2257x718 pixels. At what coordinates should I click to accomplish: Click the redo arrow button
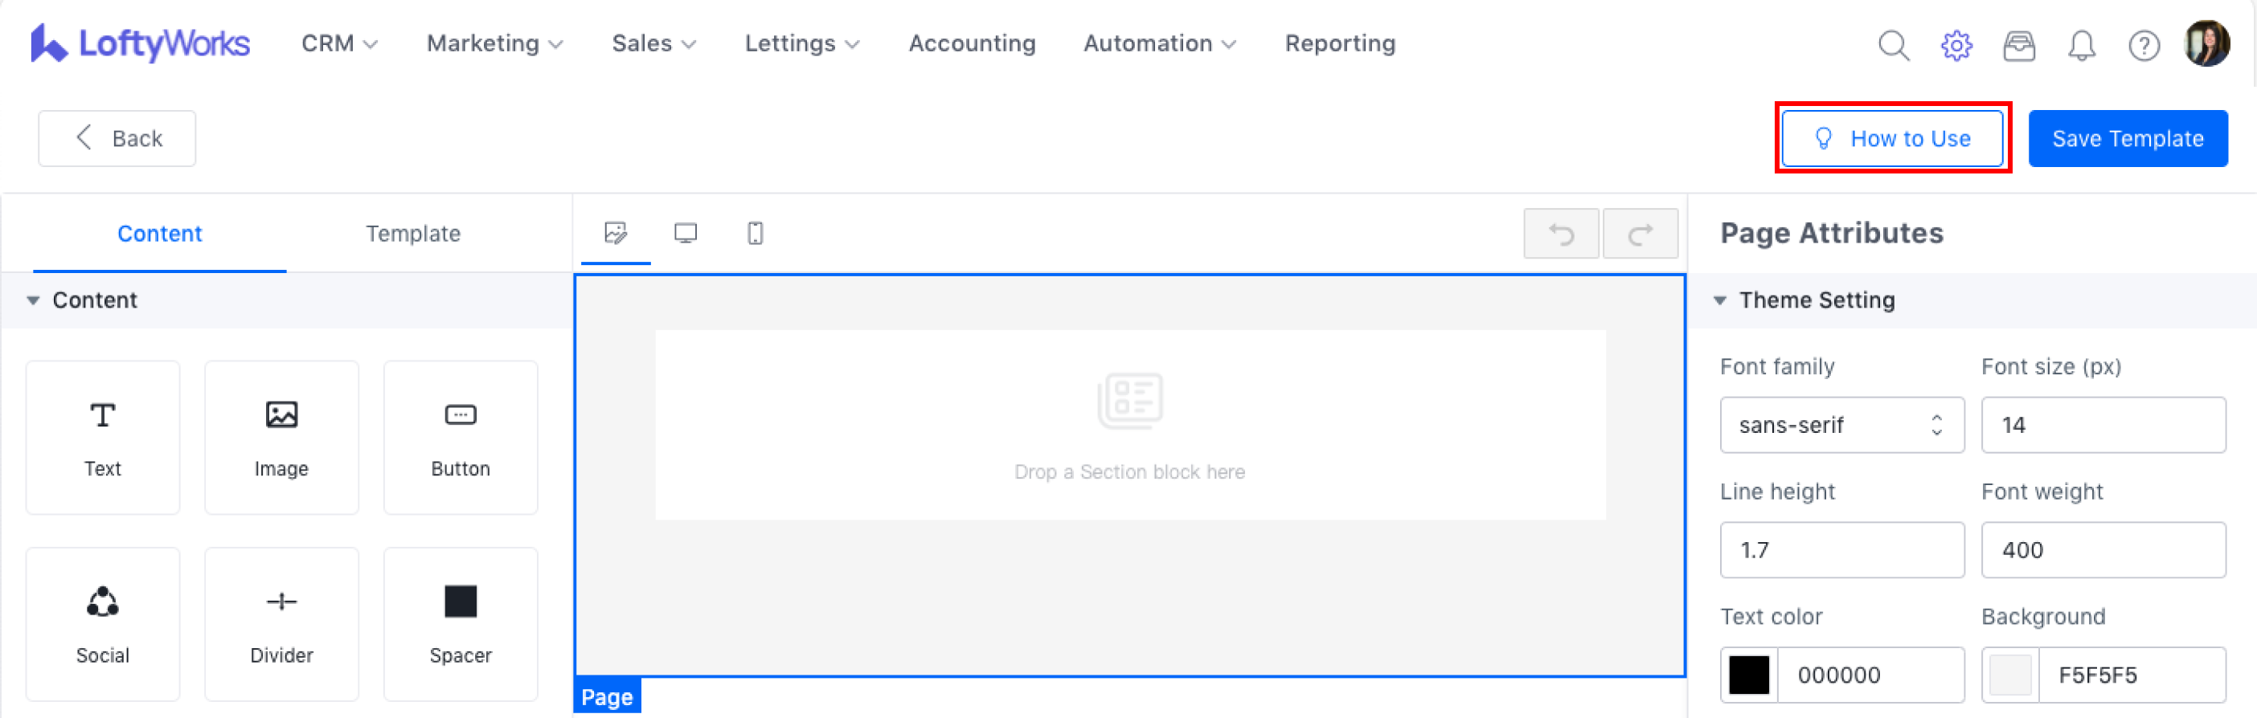(x=1641, y=234)
